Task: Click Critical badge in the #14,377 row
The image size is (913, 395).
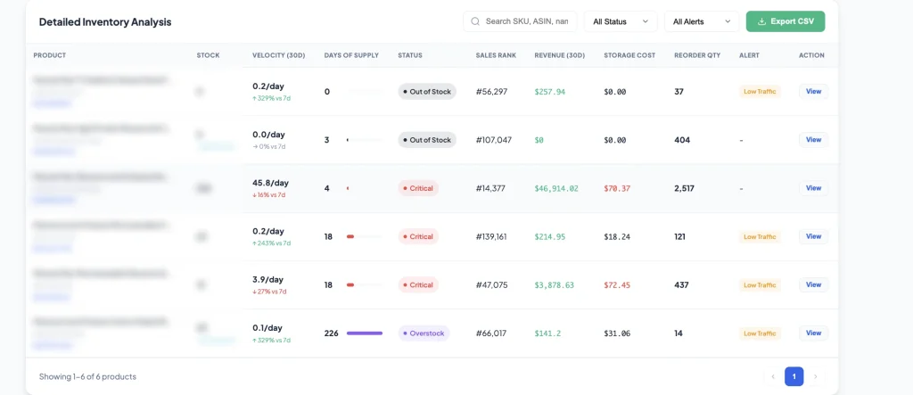Action: click(418, 188)
